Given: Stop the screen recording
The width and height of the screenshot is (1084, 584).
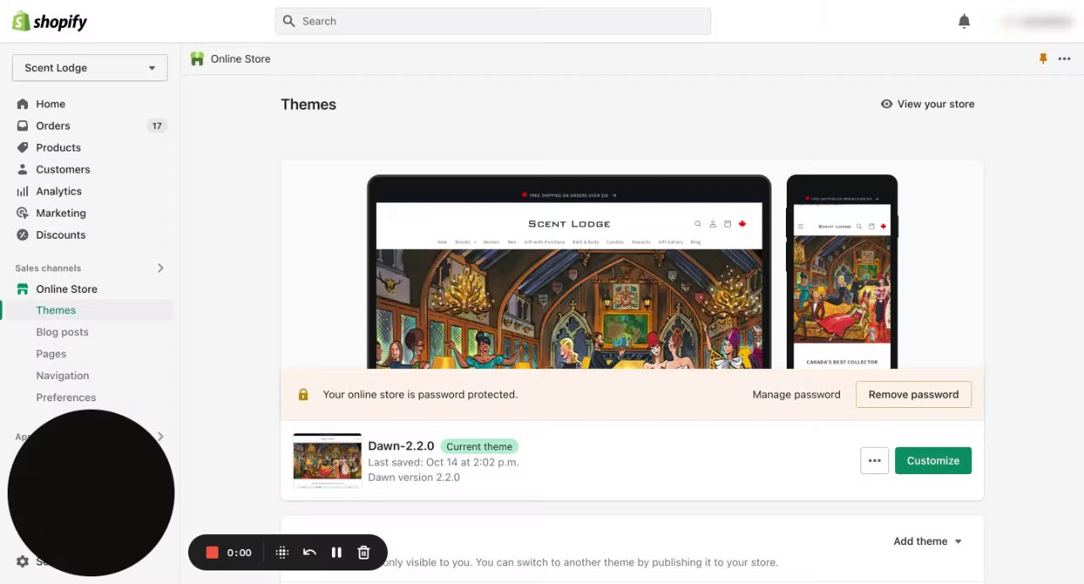Looking at the screenshot, I should pos(213,553).
